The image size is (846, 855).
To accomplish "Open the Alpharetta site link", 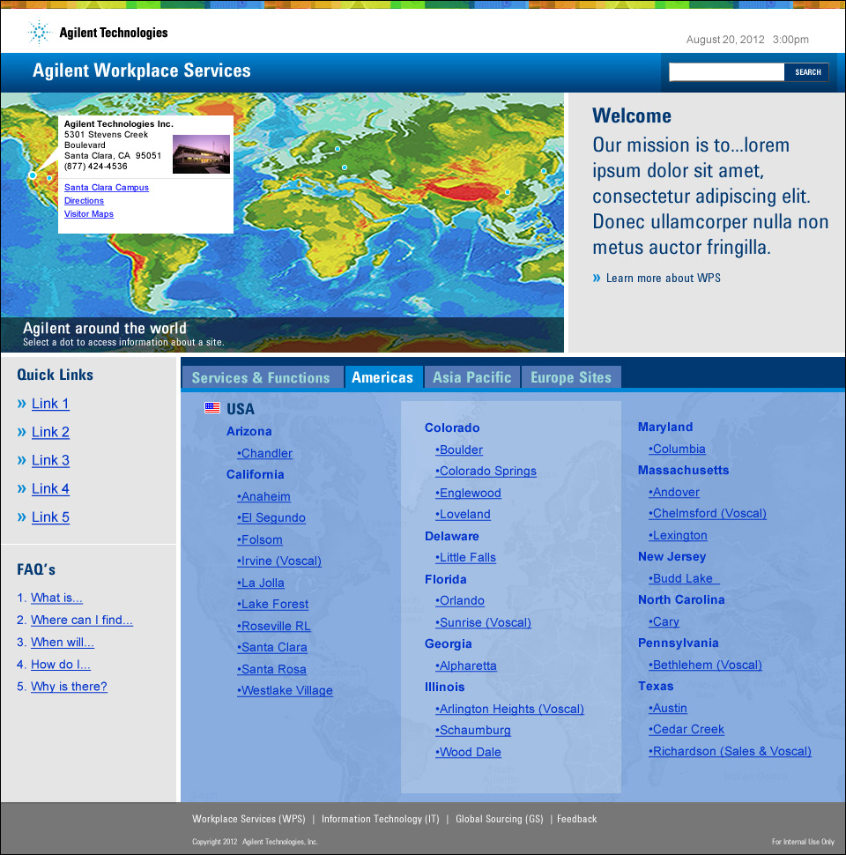I will click(466, 665).
